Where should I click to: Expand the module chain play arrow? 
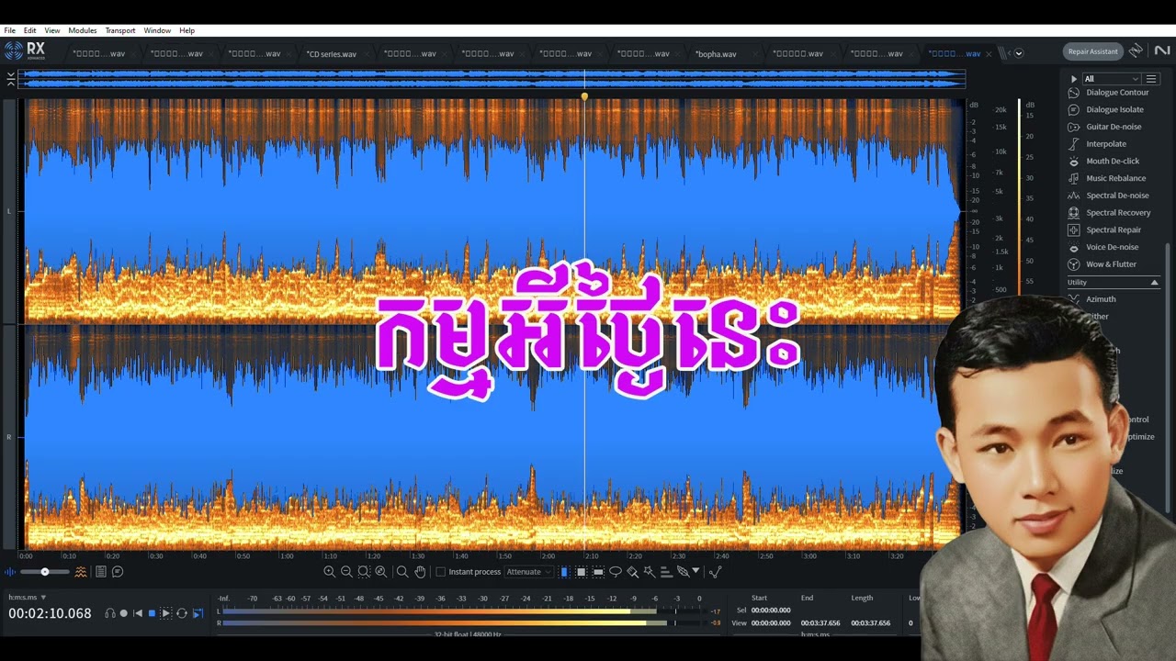[1073, 79]
